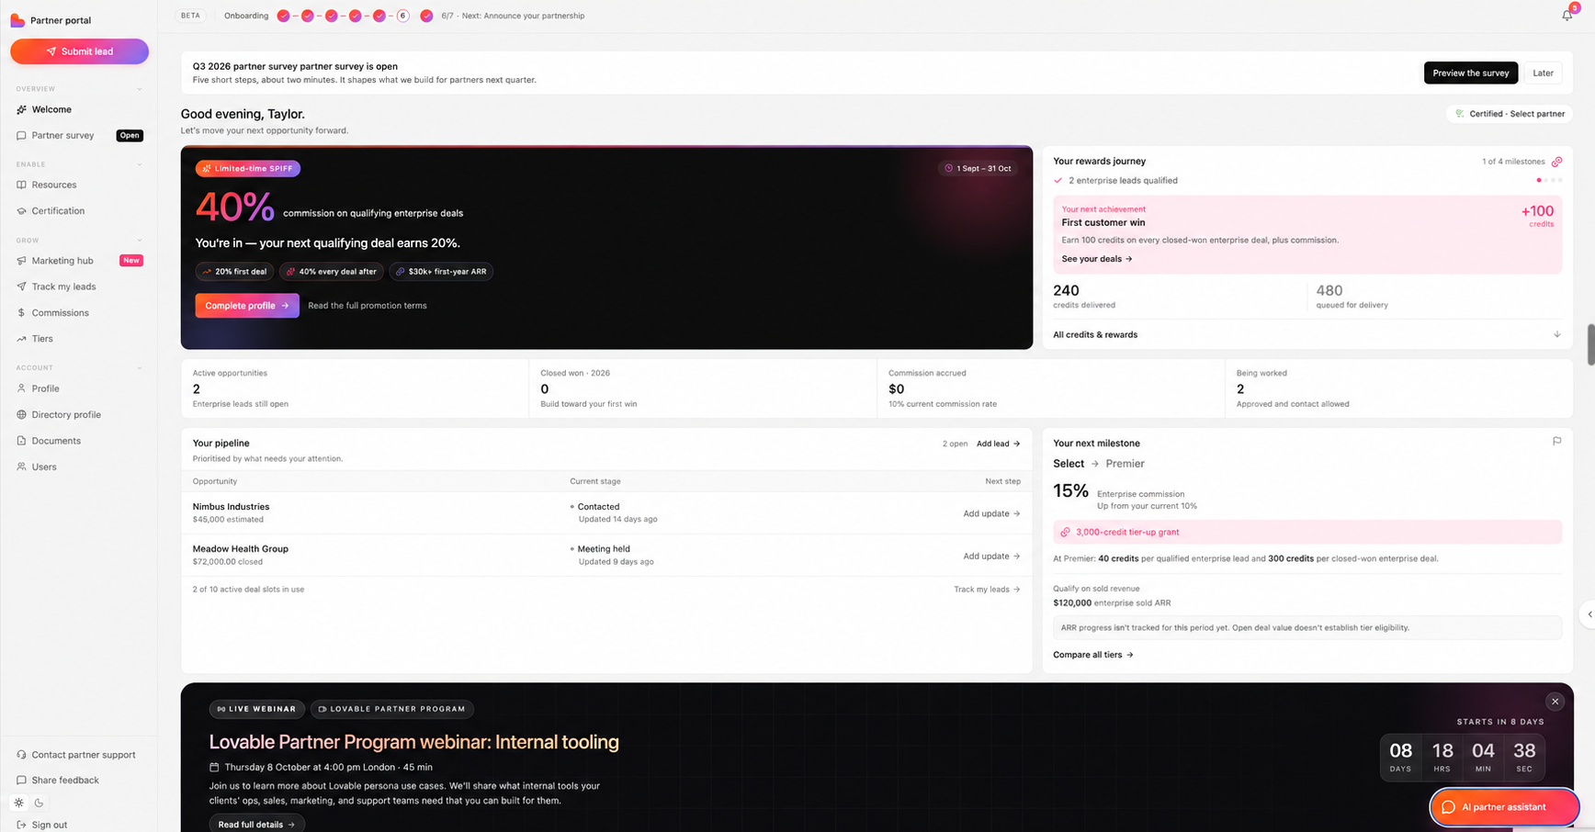Open the AI partner assistant chat
The width and height of the screenshot is (1595, 832).
click(1504, 807)
